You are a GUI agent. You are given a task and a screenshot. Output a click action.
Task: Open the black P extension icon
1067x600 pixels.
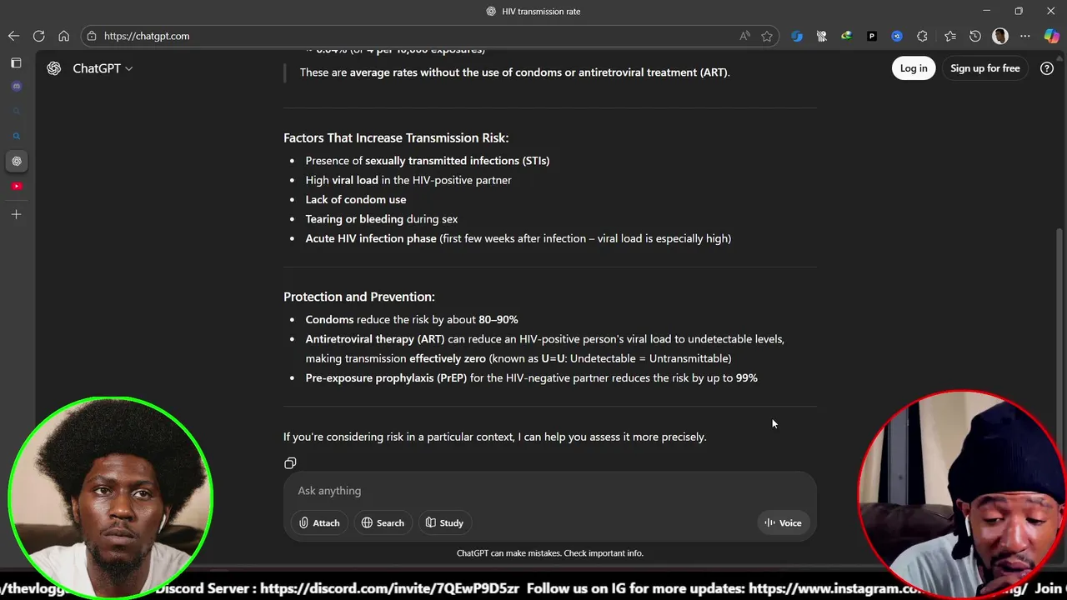[872, 36]
